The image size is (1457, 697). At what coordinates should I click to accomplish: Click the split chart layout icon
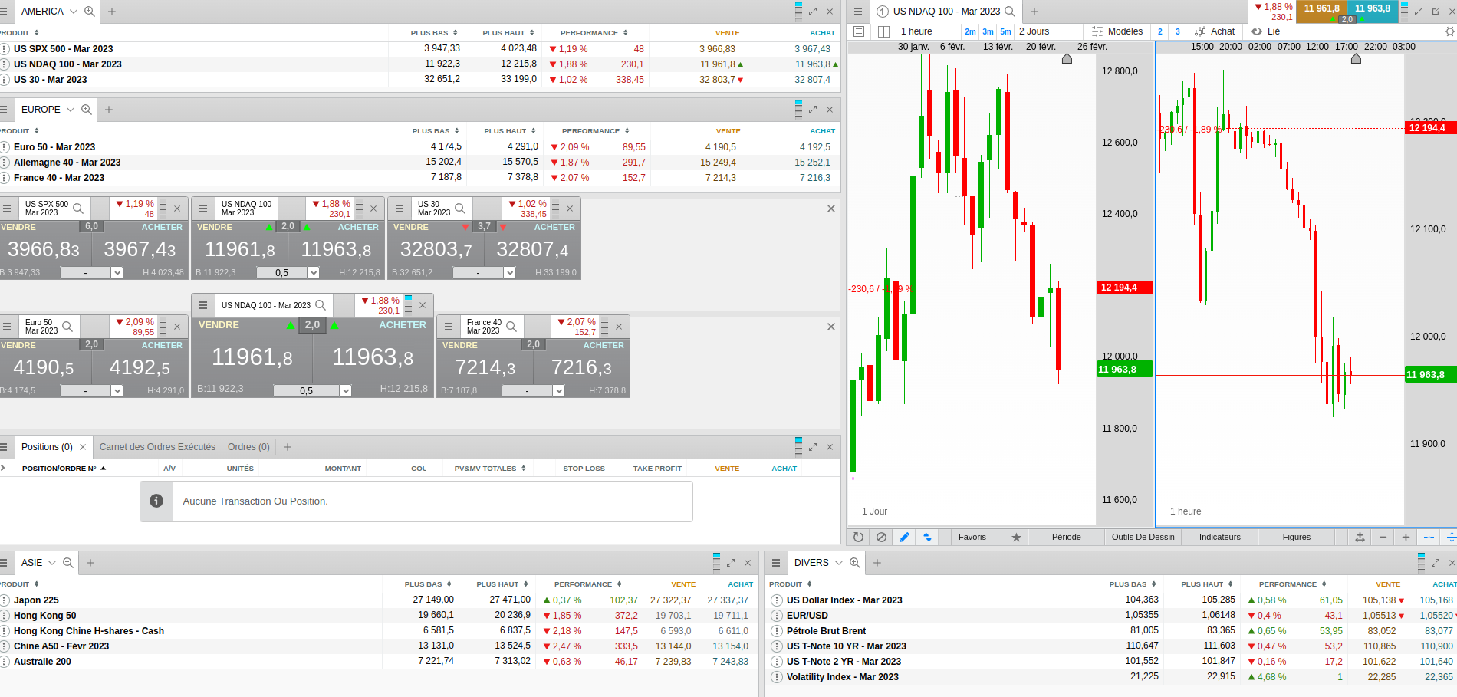tap(883, 31)
